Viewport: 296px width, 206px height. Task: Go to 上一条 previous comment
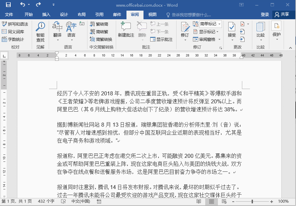pyautogui.click(x=160, y=24)
